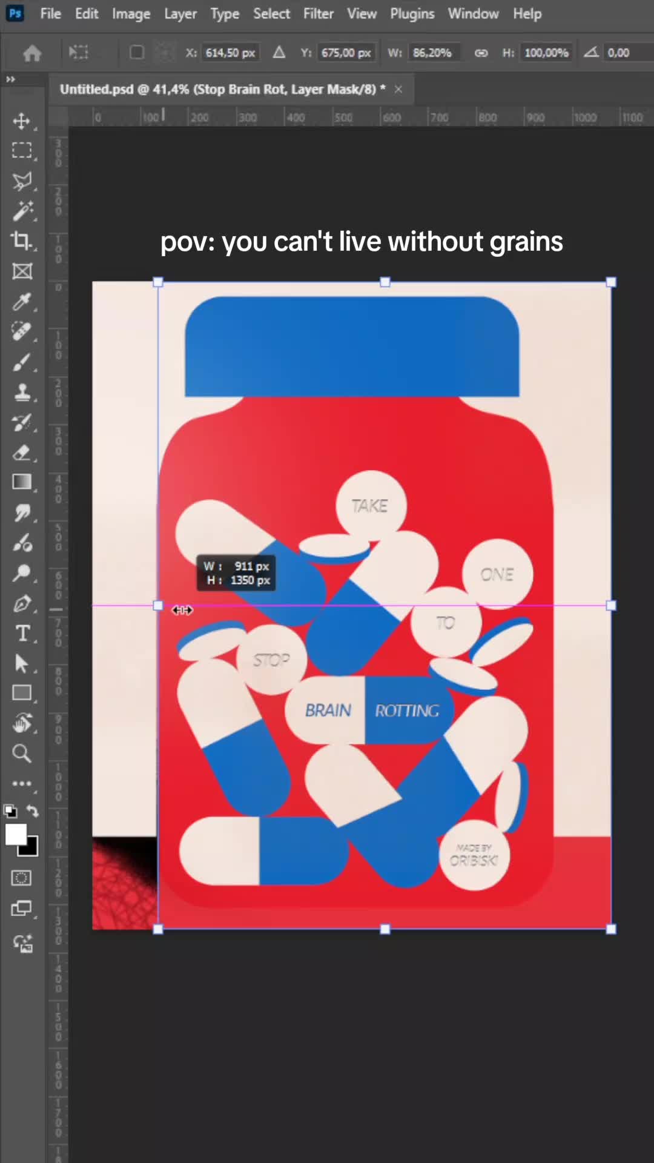Select the Rectangular Marquee tool

pos(22,151)
